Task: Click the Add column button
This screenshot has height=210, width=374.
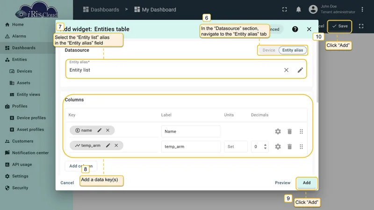Action: tap(81, 166)
